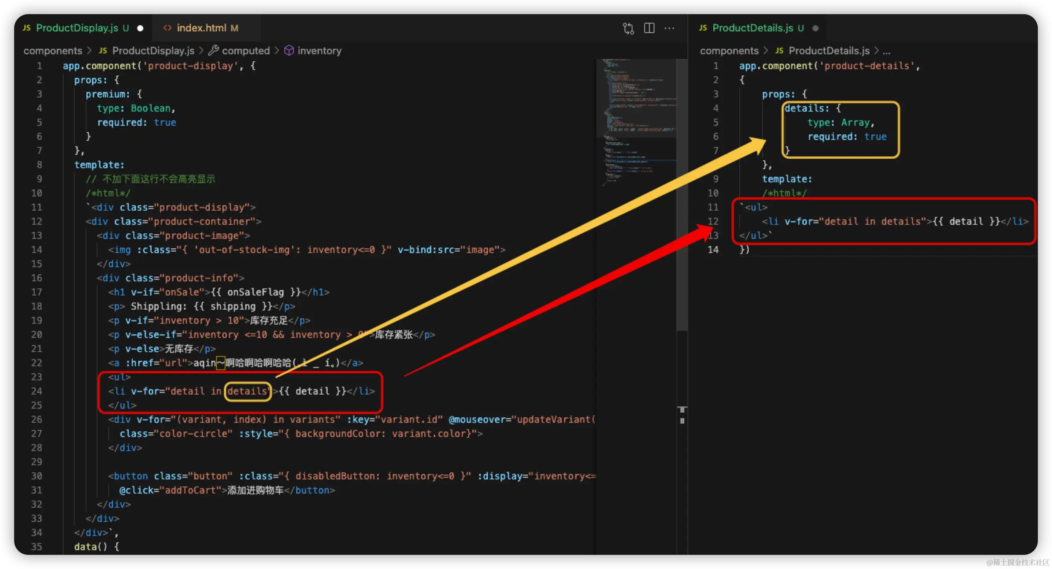This screenshot has height=569, width=1052.
Task: Click the unsaved dot on ProductDisplay.js tab
Action: click(x=140, y=28)
